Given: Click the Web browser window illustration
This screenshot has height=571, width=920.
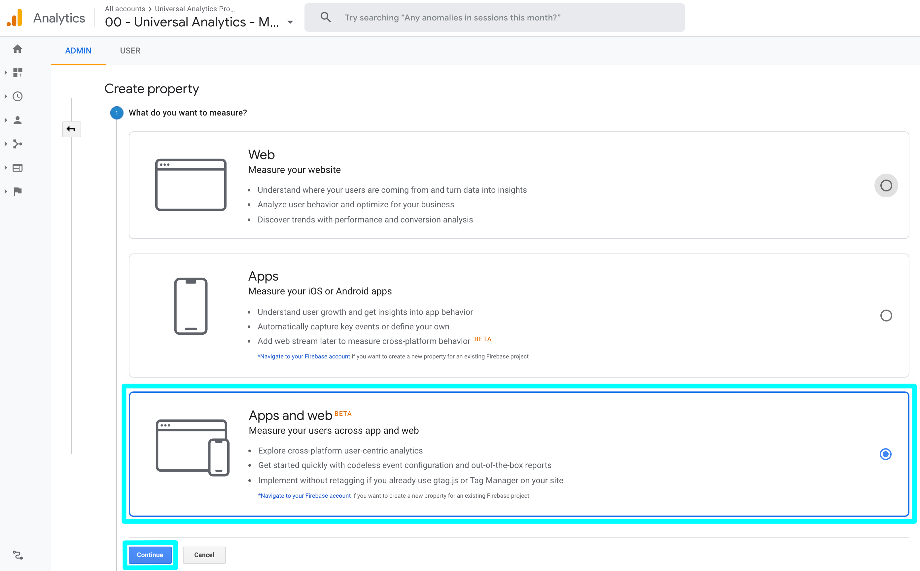Looking at the screenshot, I should pos(191,185).
